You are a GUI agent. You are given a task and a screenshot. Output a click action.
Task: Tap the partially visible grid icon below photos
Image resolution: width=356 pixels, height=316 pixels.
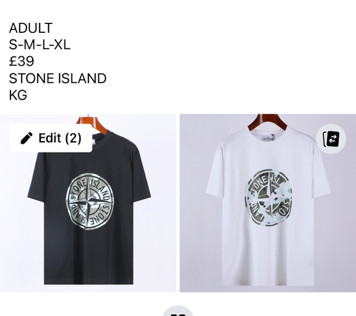(x=178, y=312)
